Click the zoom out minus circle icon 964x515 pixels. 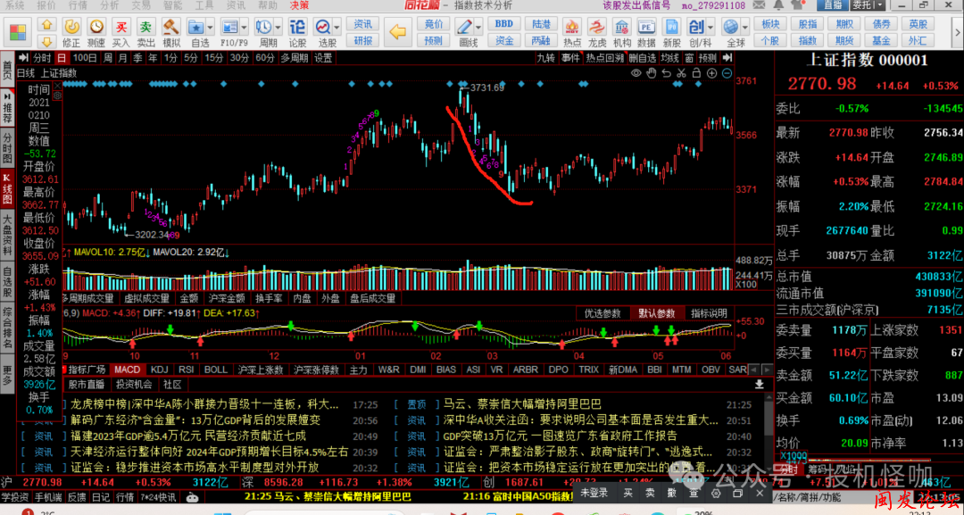point(727,73)
